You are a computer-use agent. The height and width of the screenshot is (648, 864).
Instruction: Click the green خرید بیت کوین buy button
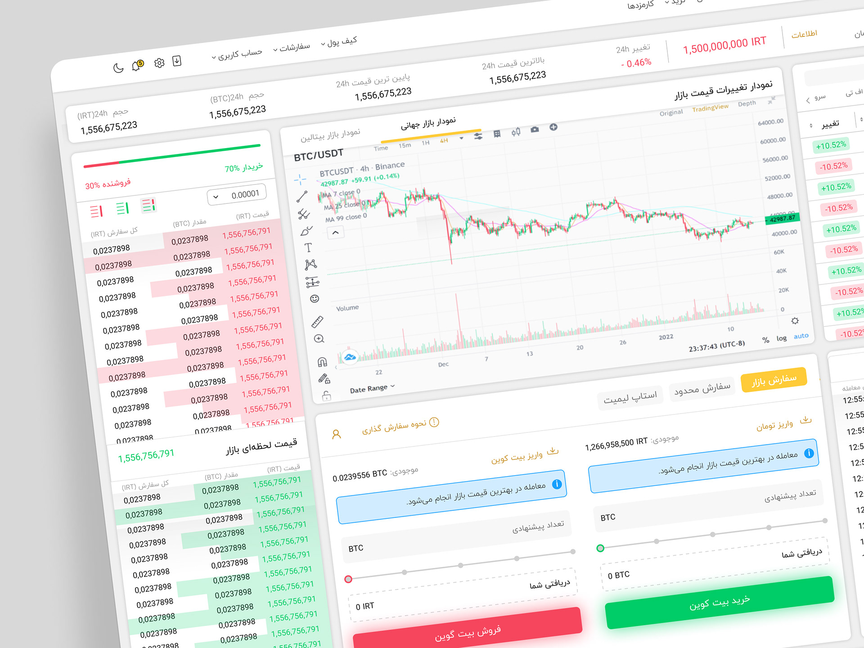pos(720,603)
